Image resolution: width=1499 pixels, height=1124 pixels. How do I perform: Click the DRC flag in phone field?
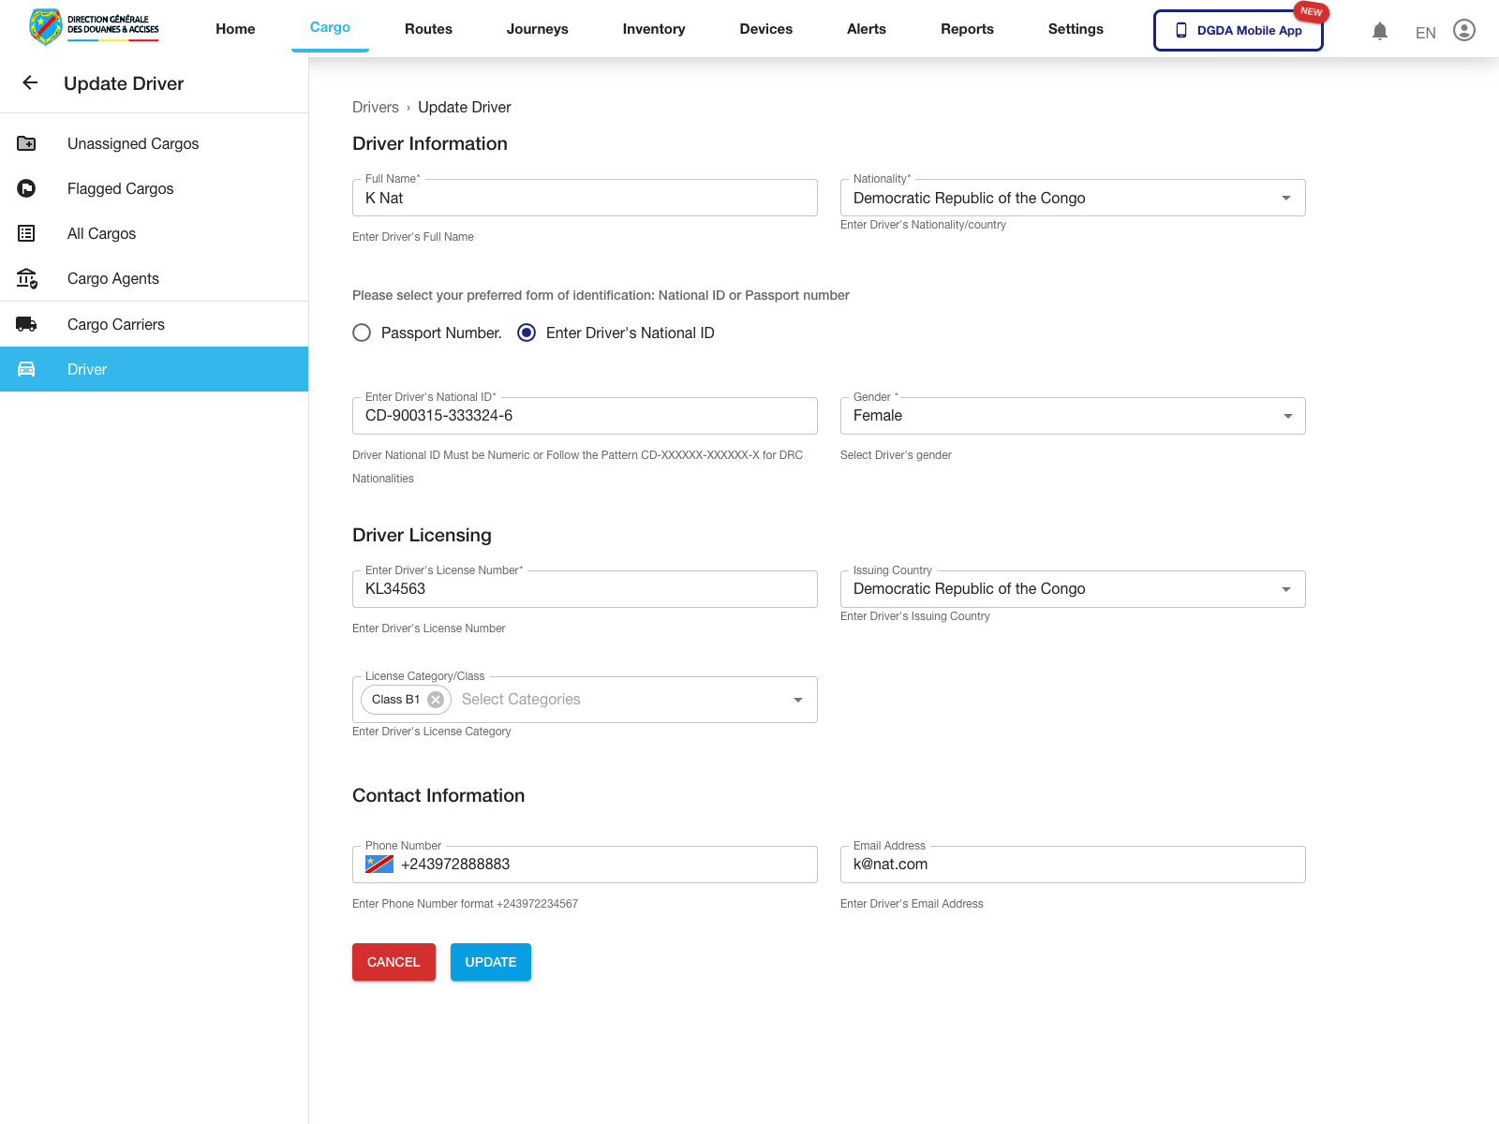[379, 865]
